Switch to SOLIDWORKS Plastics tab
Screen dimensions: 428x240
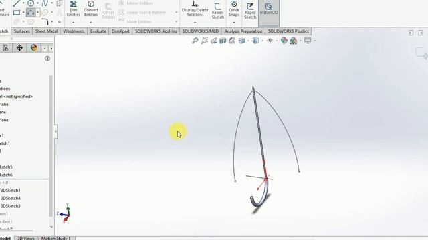click(x=288, y=31)
